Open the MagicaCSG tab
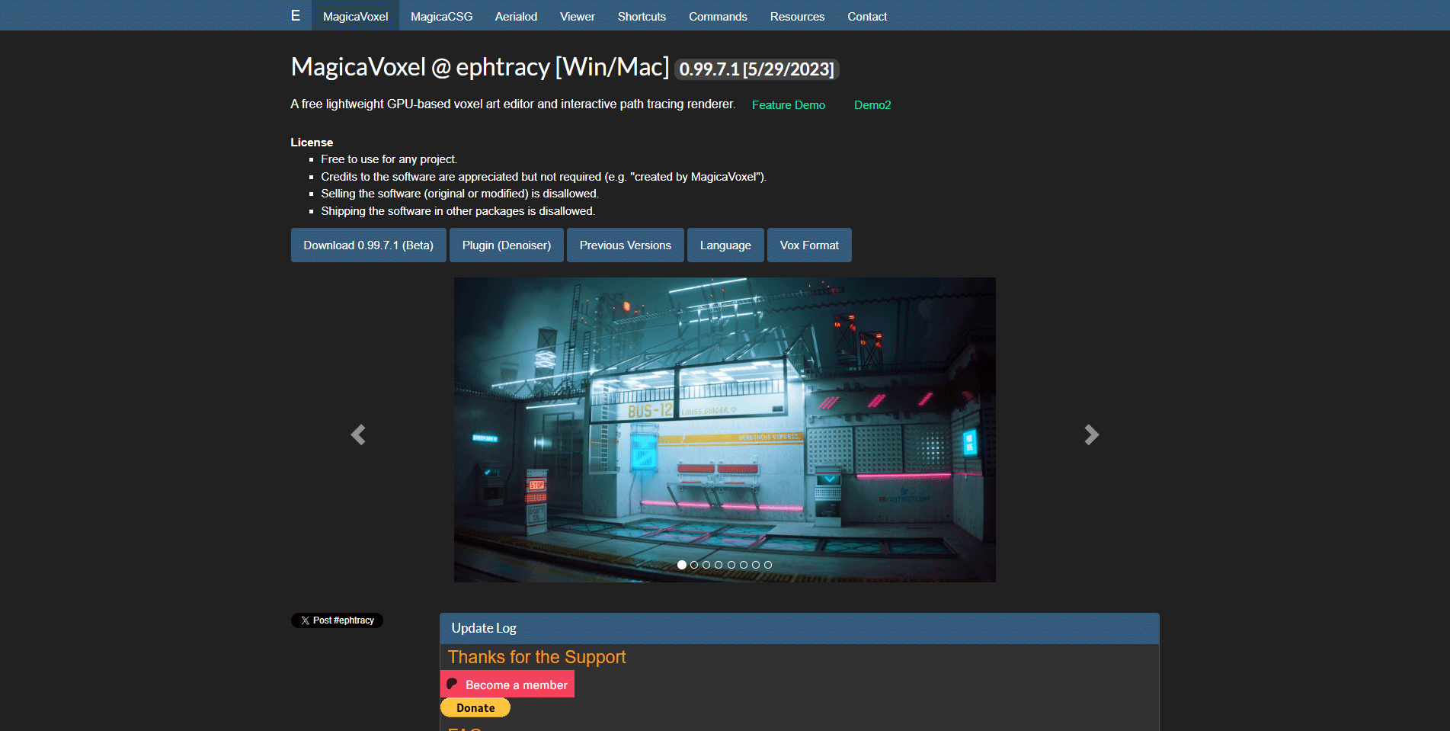Viewport: 1450px width, 731px height. tap(441, 16)
